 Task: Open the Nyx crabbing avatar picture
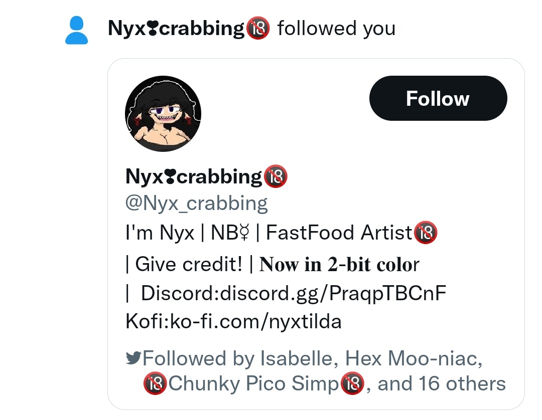163,114
